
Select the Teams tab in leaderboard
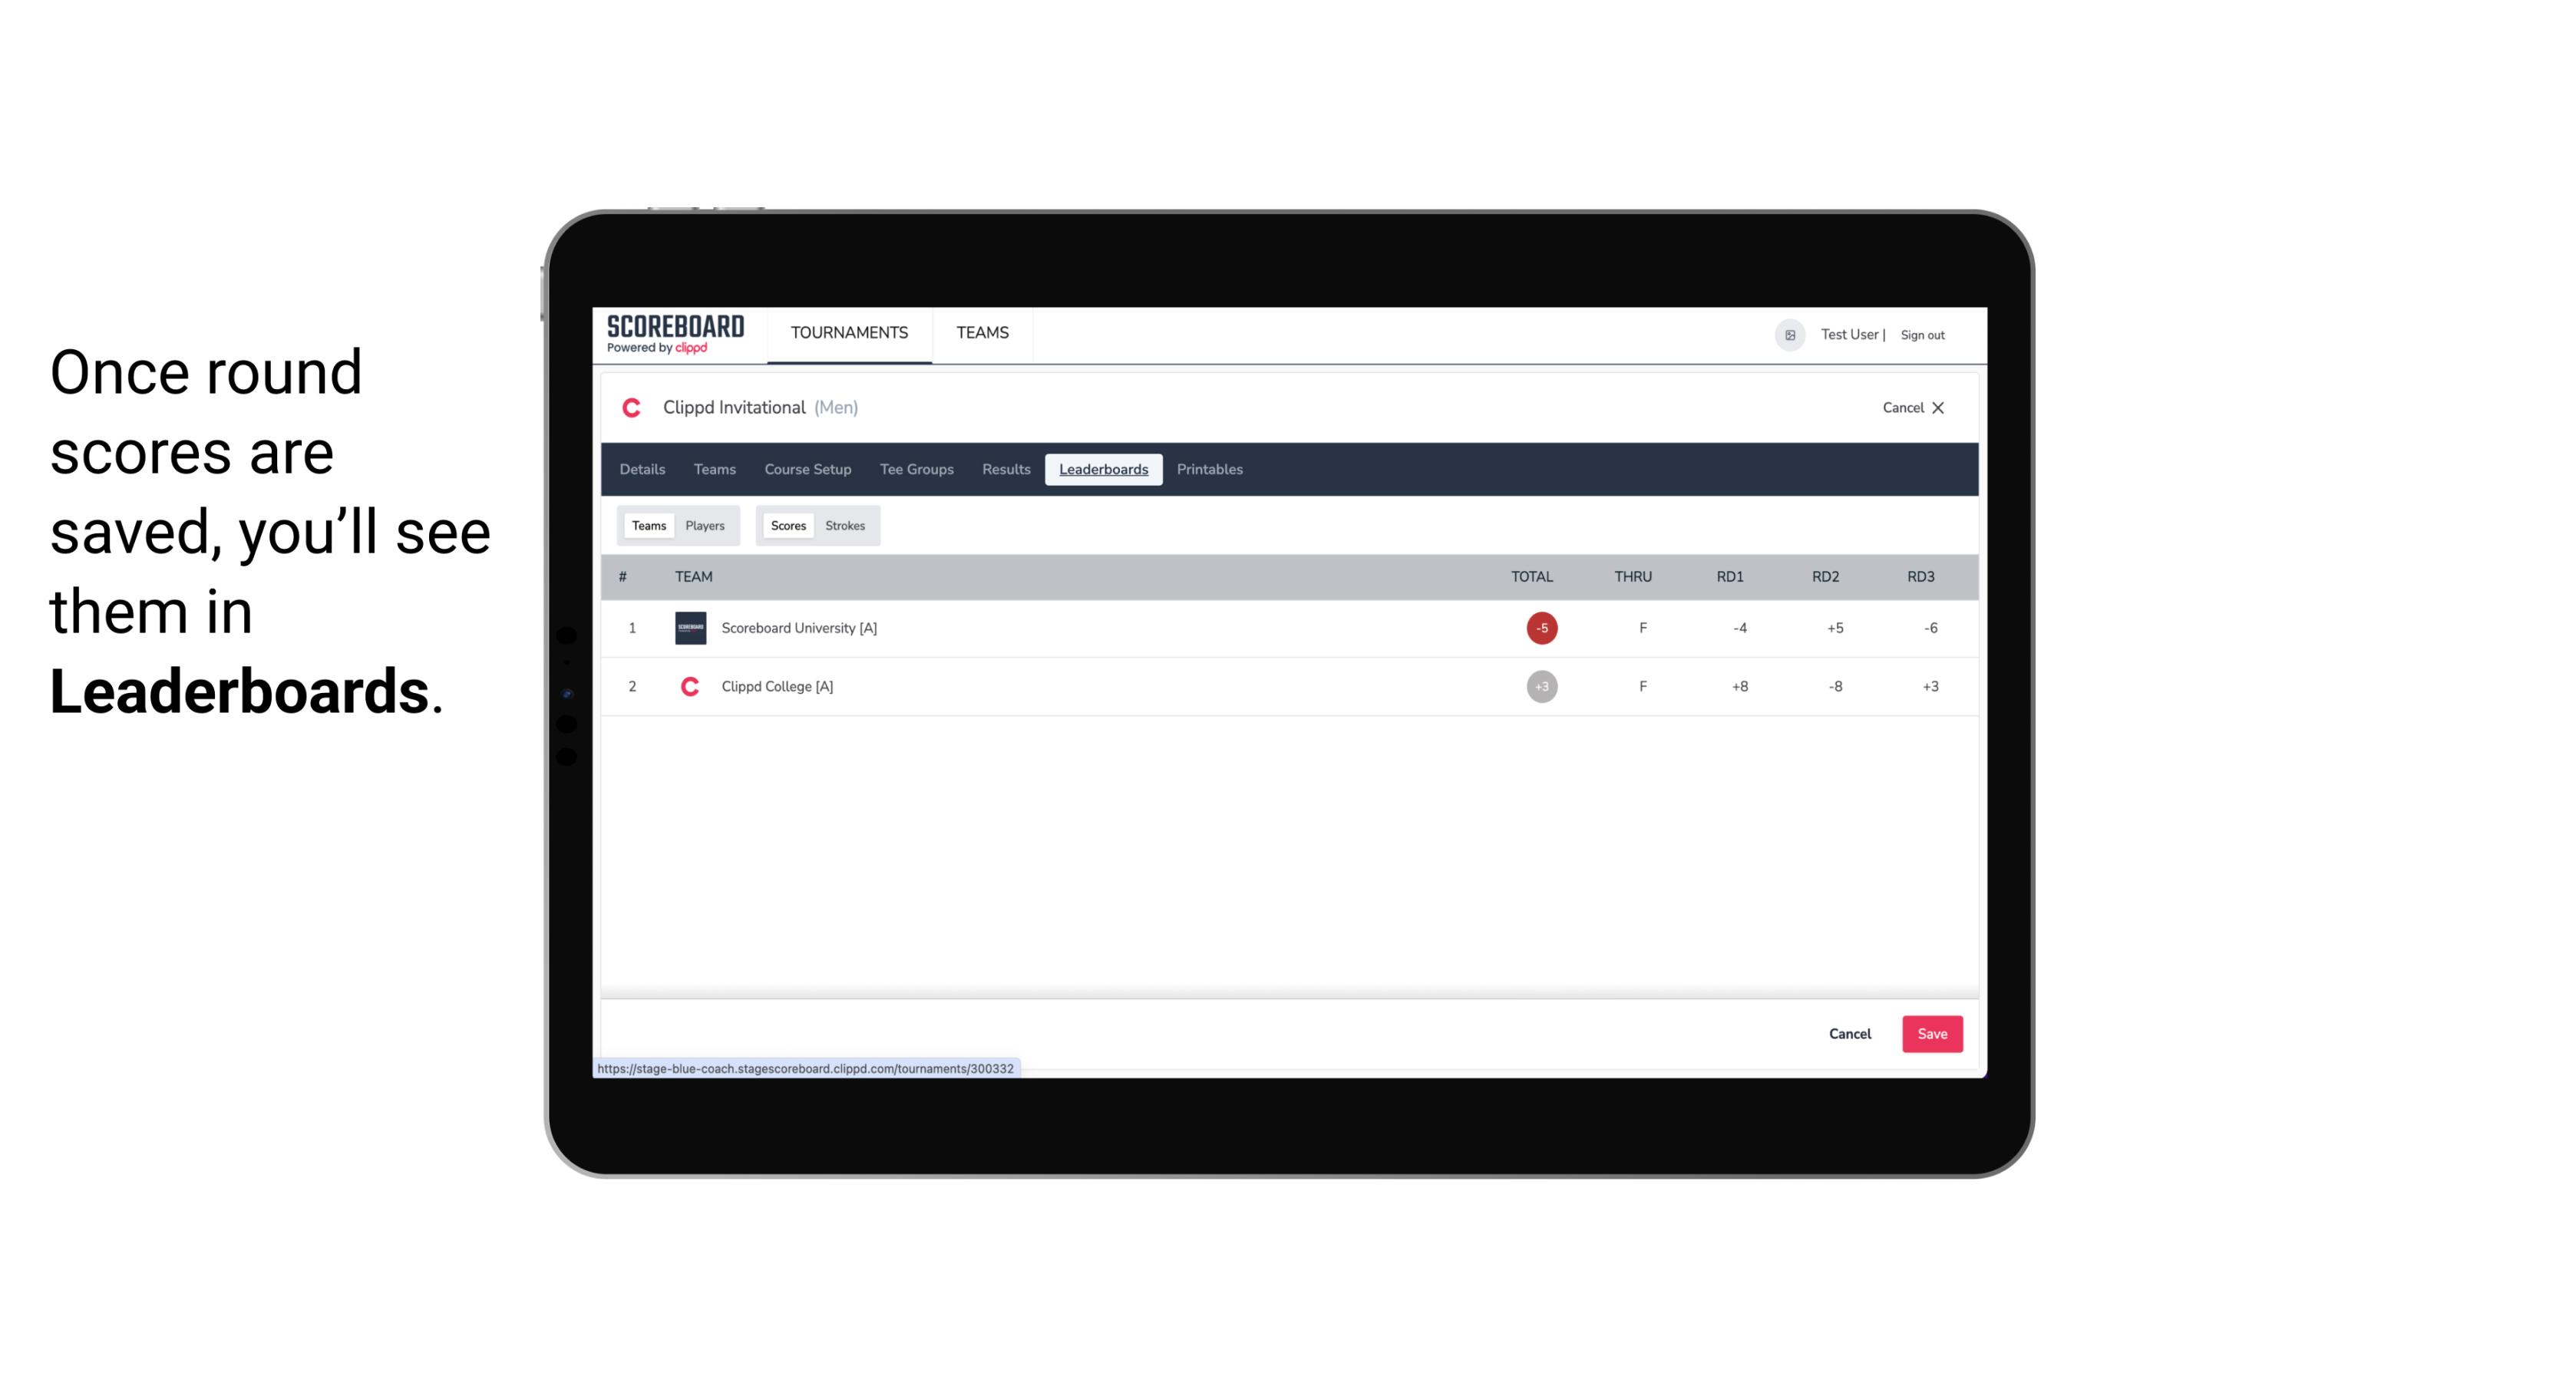click(647, 524)
